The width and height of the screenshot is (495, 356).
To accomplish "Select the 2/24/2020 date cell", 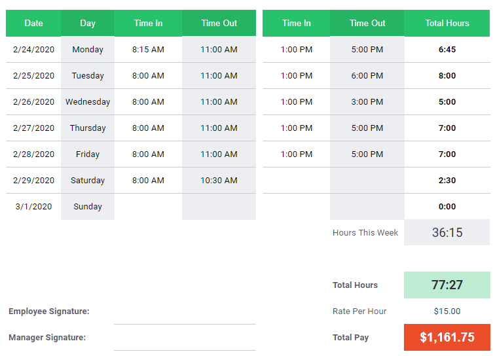I will 33,50.
